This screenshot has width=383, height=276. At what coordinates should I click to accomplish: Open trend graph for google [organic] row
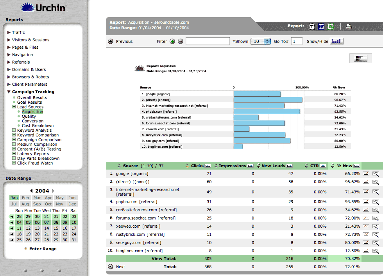pos(366,174)
